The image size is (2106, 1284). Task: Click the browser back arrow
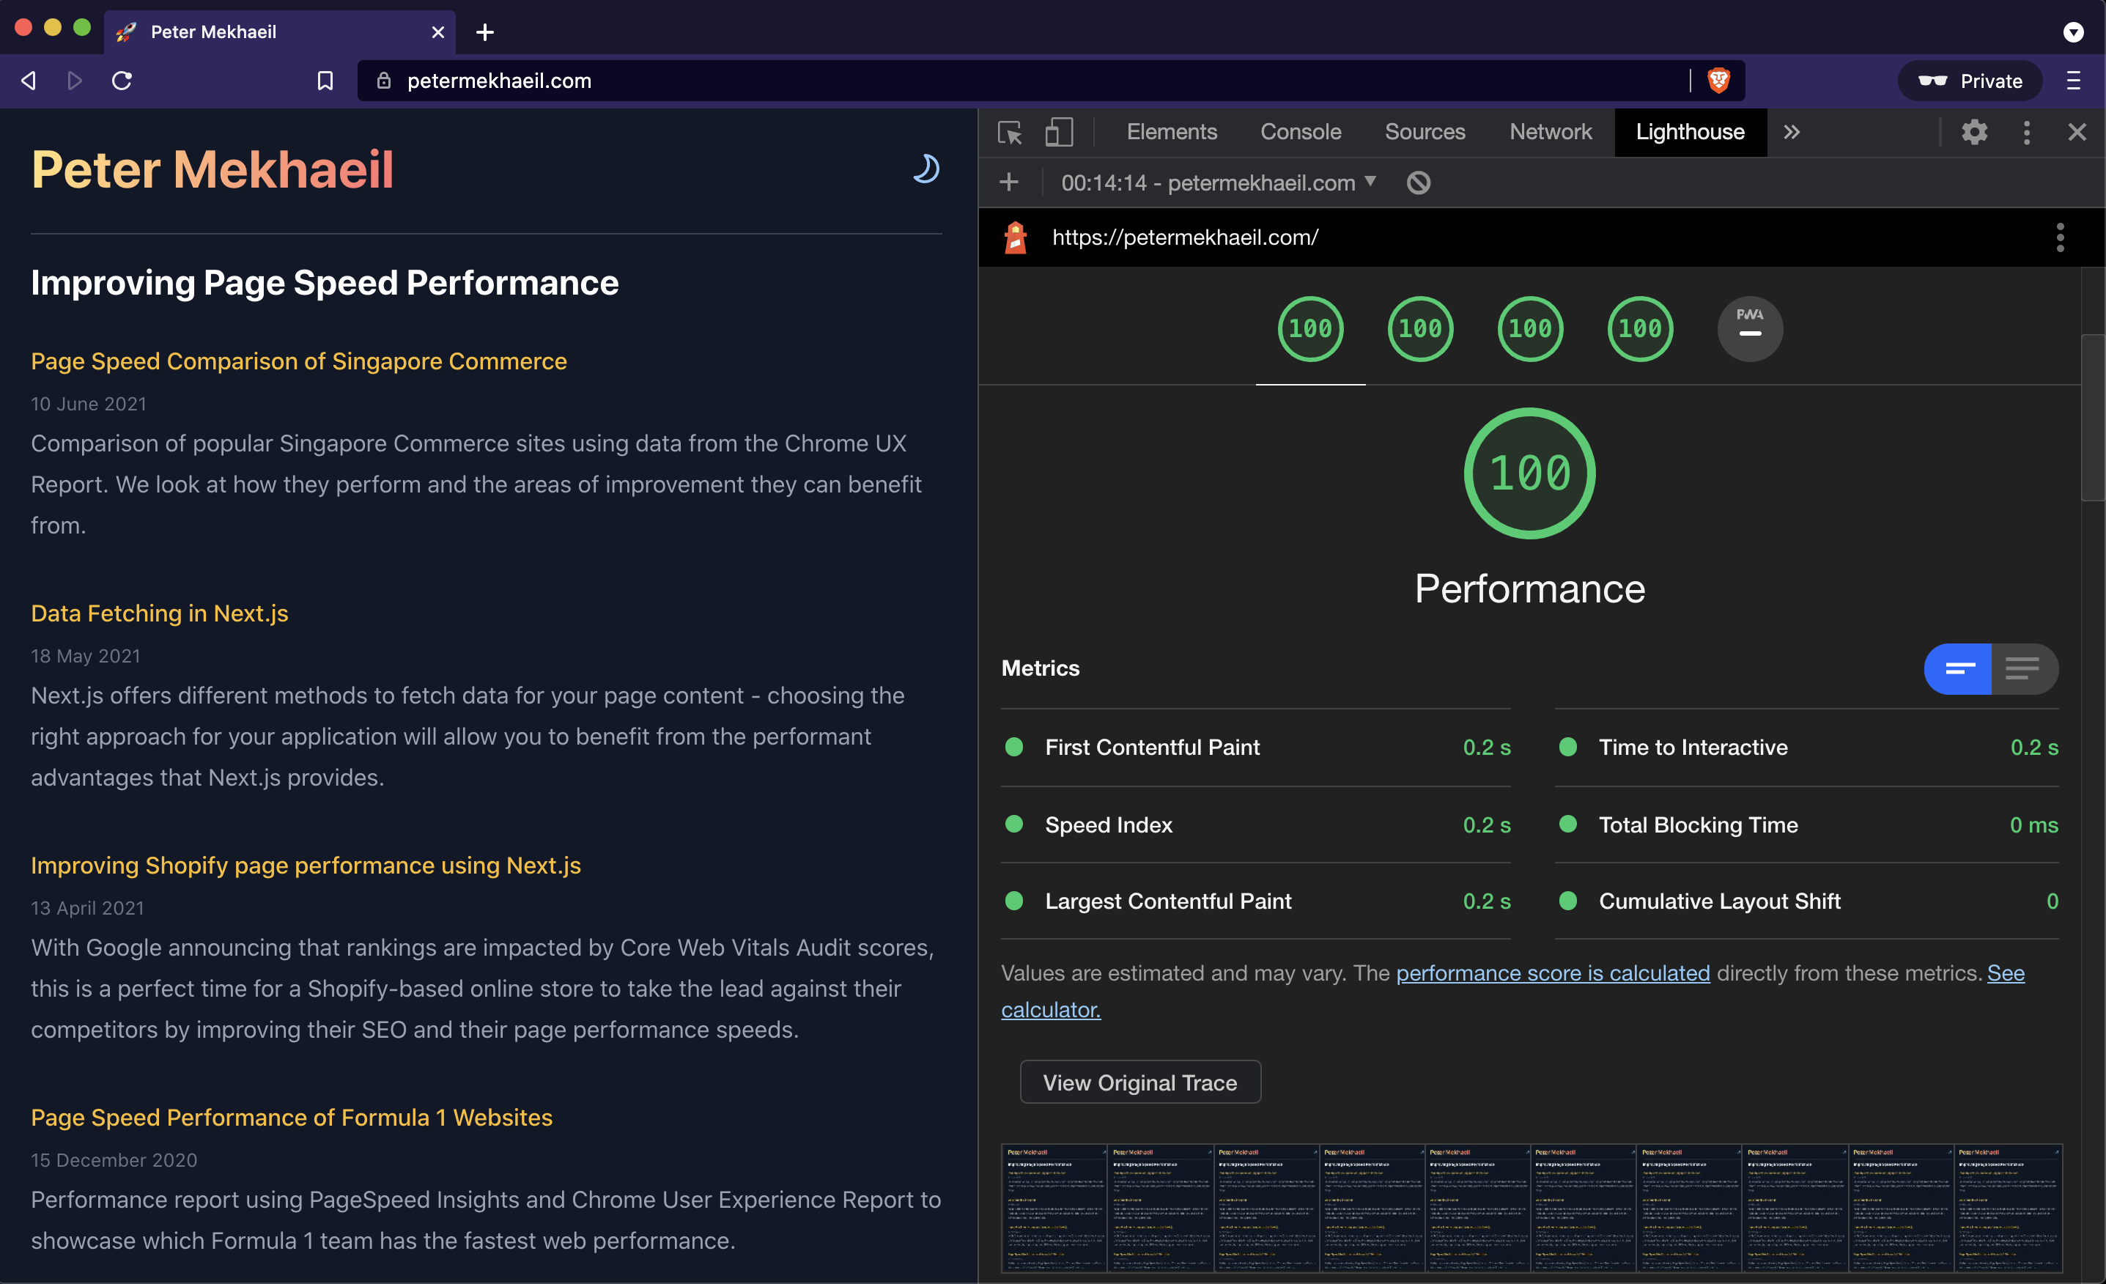click(x=28, y=81)
